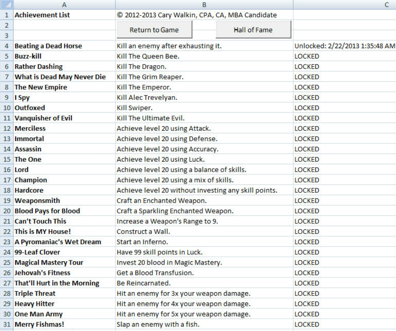This screenshot has width=396, height=331.
Task: Click the Kill The Dragon description cell
Action: pyautogui.click(x=204, y=66)
